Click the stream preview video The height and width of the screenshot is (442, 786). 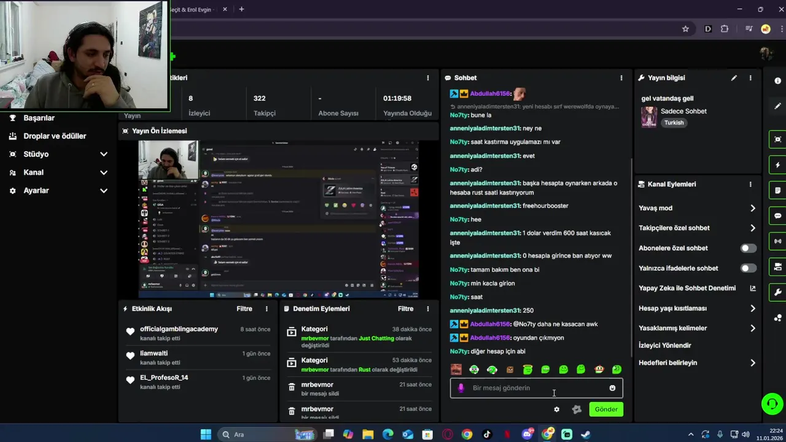pos(279,219)
